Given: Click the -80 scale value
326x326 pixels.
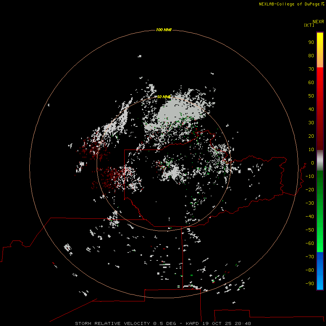Looking at the screenshot, I should [310, 270].
